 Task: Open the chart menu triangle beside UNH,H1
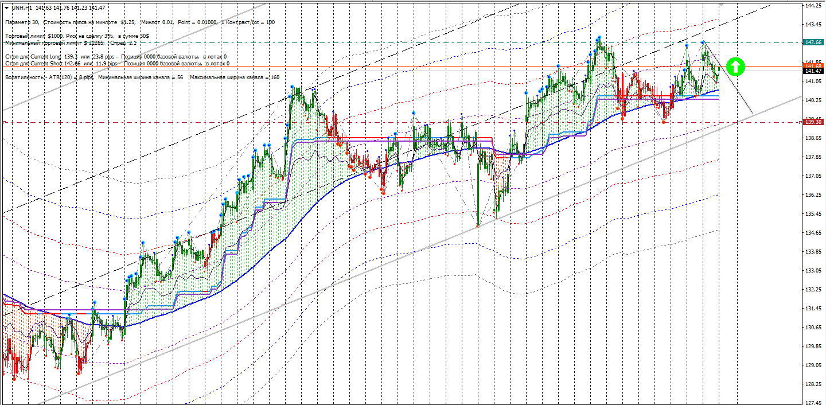tap(6, 7)
